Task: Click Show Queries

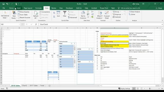Action: coord(24,12)
